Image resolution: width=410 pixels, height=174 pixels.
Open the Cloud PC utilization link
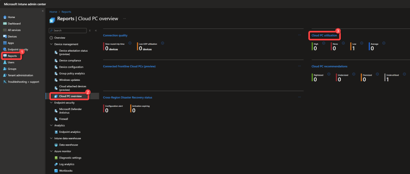tap(324, 36)
